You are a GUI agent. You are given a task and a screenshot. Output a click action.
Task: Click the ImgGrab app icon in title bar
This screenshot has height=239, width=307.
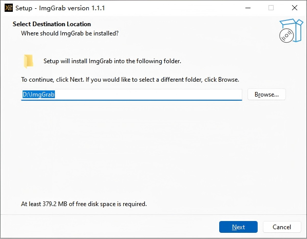tap(9, 8)
